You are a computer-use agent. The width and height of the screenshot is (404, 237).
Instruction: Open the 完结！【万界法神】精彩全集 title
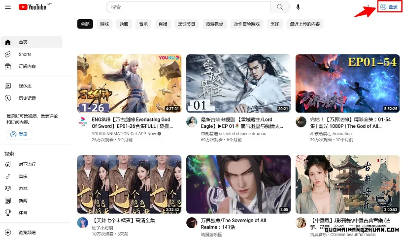(350, 123)
